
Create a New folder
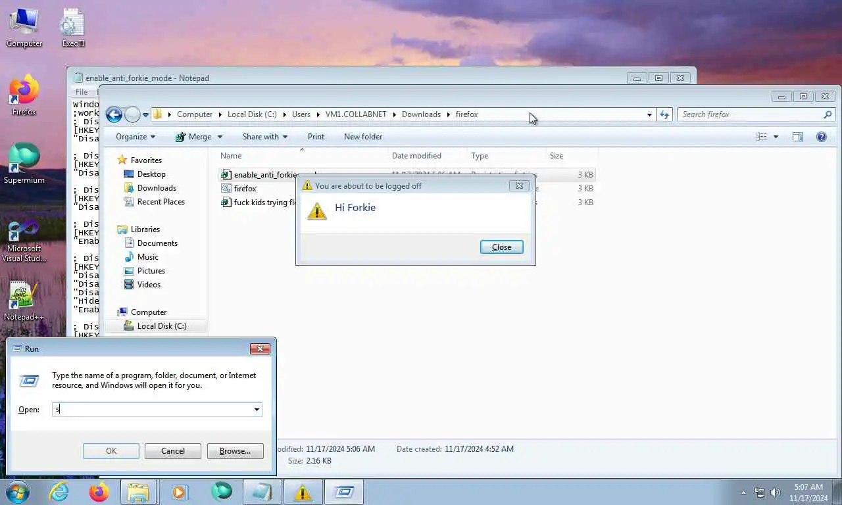coord(363,137)
